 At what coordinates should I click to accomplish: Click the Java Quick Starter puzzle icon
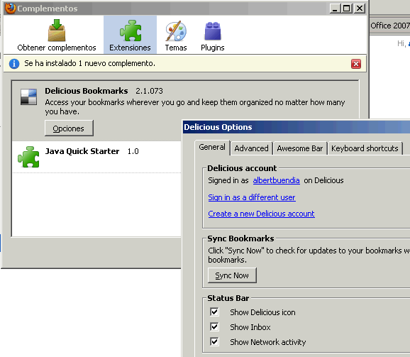(x=28, y=157)
